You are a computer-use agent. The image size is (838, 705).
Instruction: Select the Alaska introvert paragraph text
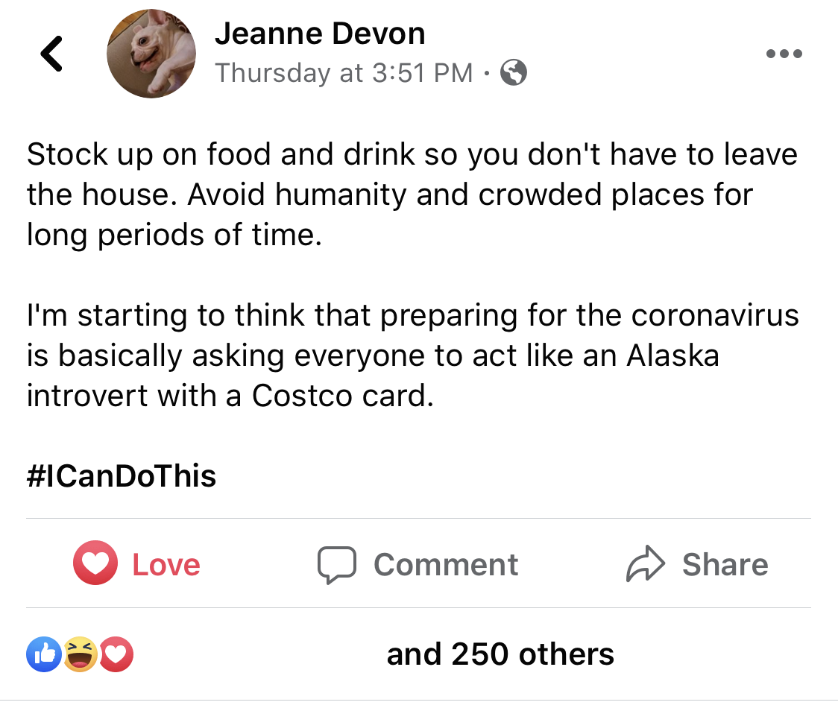[412, 355]
